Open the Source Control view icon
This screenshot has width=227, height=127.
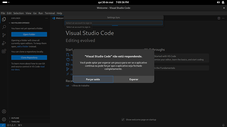coord(4,35)
